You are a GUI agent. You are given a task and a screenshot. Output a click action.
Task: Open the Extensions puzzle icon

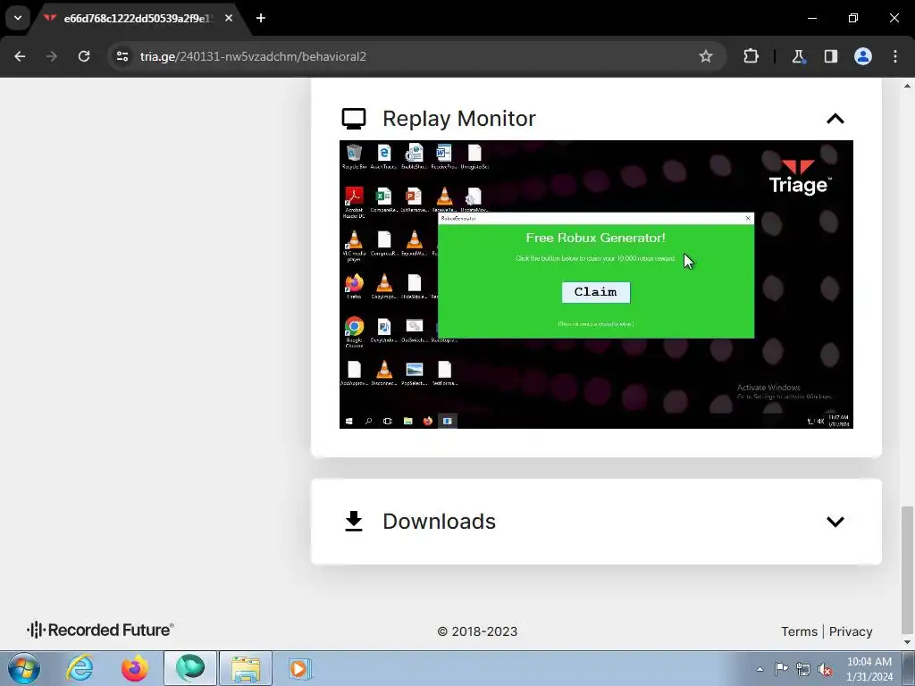click(751, 56)
